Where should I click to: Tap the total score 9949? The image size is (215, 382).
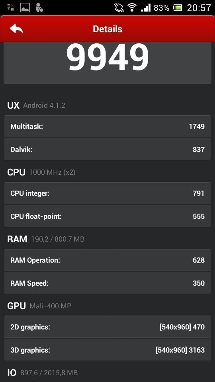[x=107, y=57]
